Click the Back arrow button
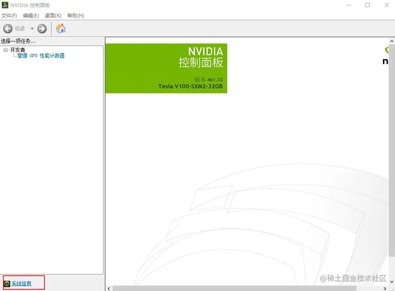The image size is (395, 291). pos(8,29)
